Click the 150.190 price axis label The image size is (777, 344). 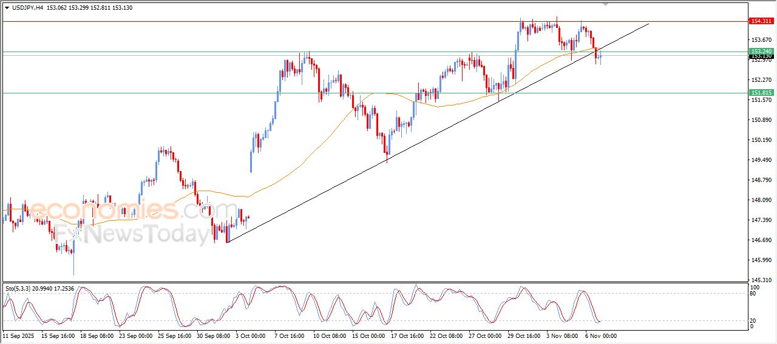click(761, 140)
